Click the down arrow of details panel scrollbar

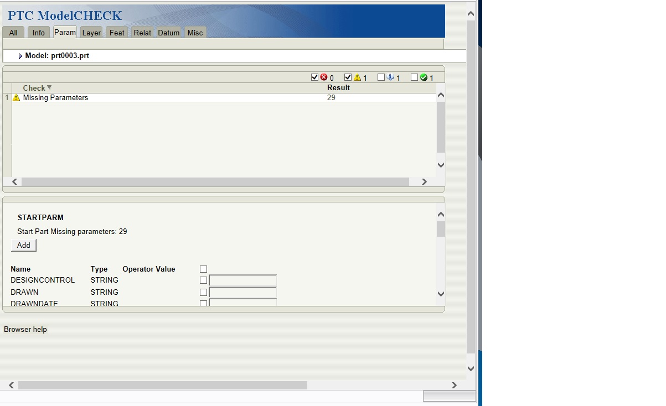(441, 294)
